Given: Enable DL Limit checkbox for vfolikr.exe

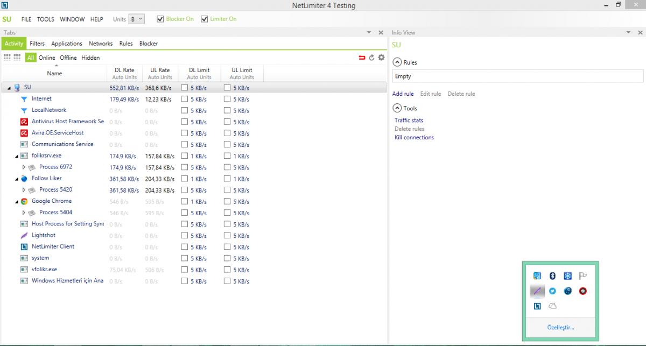Looking at the screenshot, I should click(185, 270).
